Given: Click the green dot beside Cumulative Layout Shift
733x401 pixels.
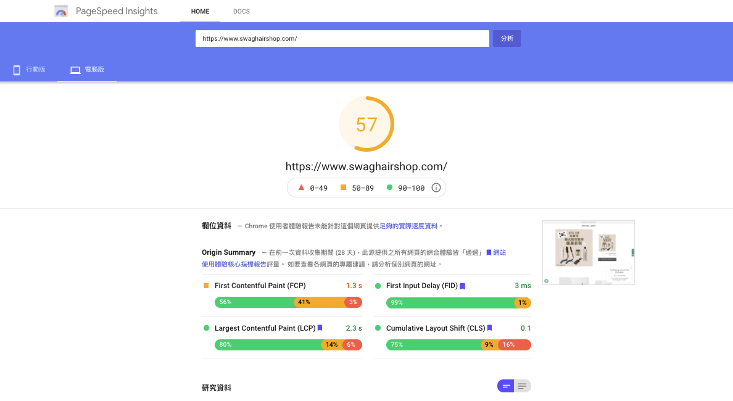Looking at the screenshot, I should [x=378, y=328].
